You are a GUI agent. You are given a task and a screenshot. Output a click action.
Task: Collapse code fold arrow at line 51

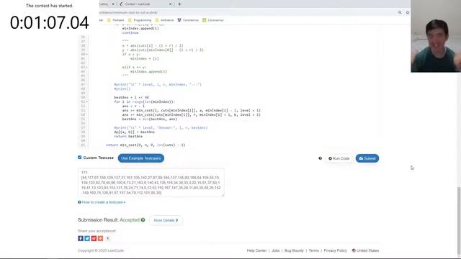(87, 101)
